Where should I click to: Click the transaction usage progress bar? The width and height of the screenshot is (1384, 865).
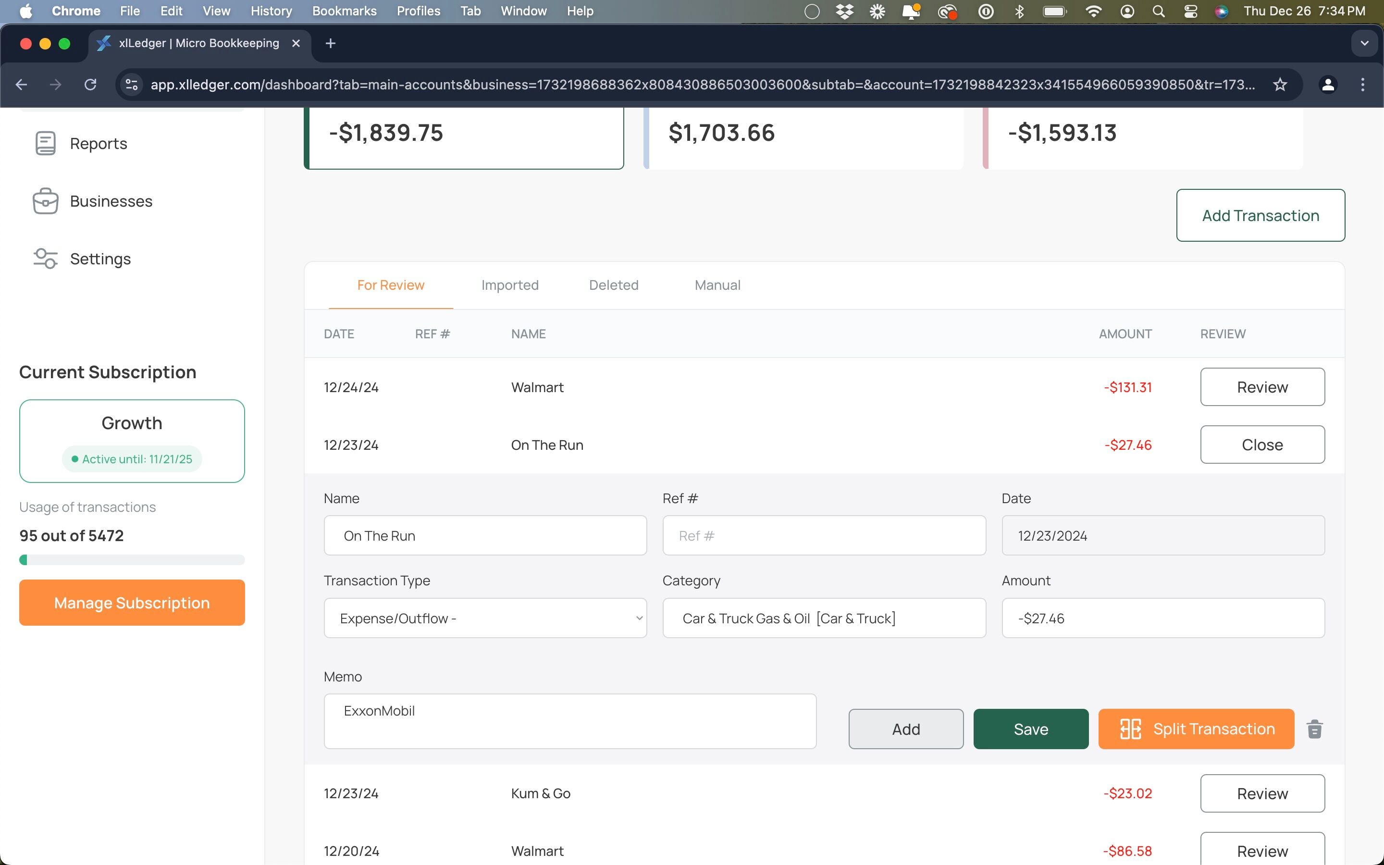pos(132,559)
